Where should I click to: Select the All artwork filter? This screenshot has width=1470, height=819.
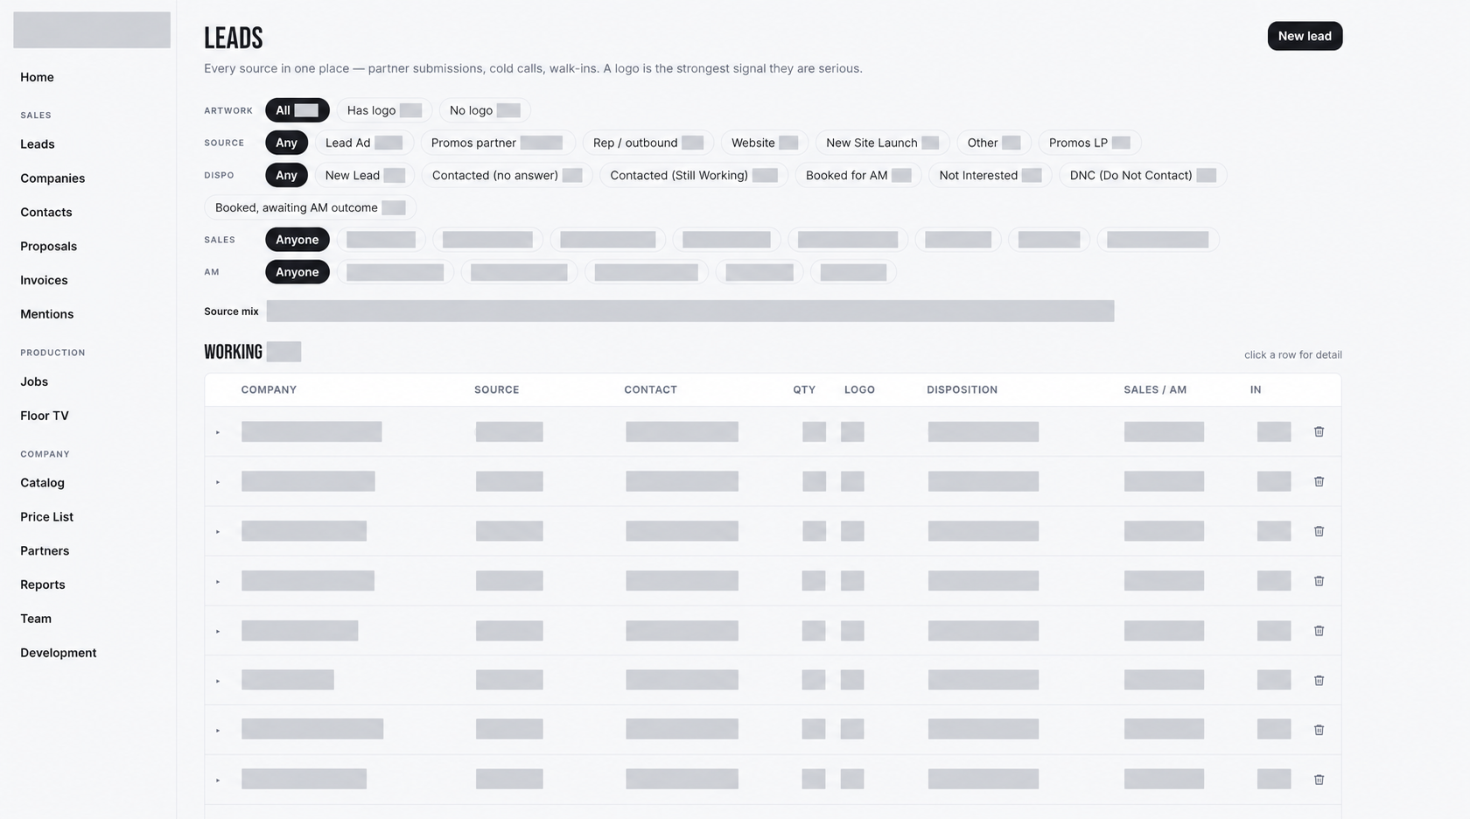point(297,110)
